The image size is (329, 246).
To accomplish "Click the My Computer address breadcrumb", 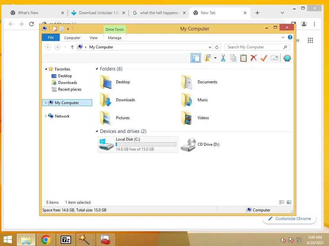I will (101, 47).
